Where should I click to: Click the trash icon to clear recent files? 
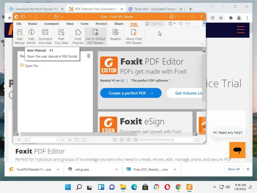[89, 56]
